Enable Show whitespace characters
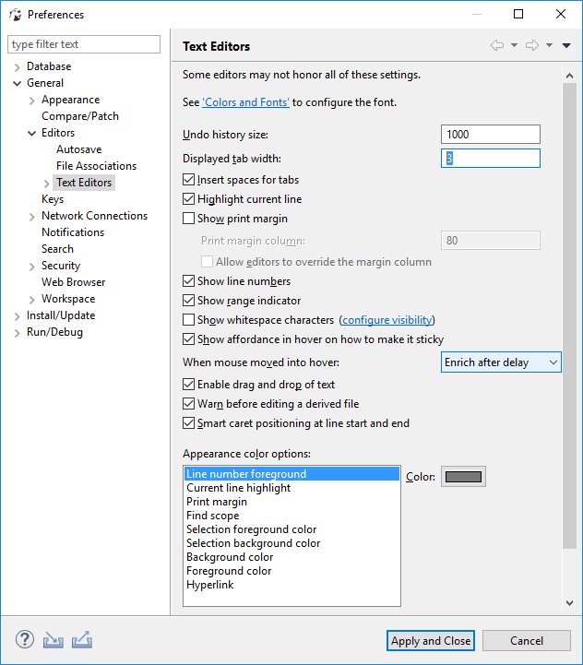 pyautogui.click(x=188, y=320)
